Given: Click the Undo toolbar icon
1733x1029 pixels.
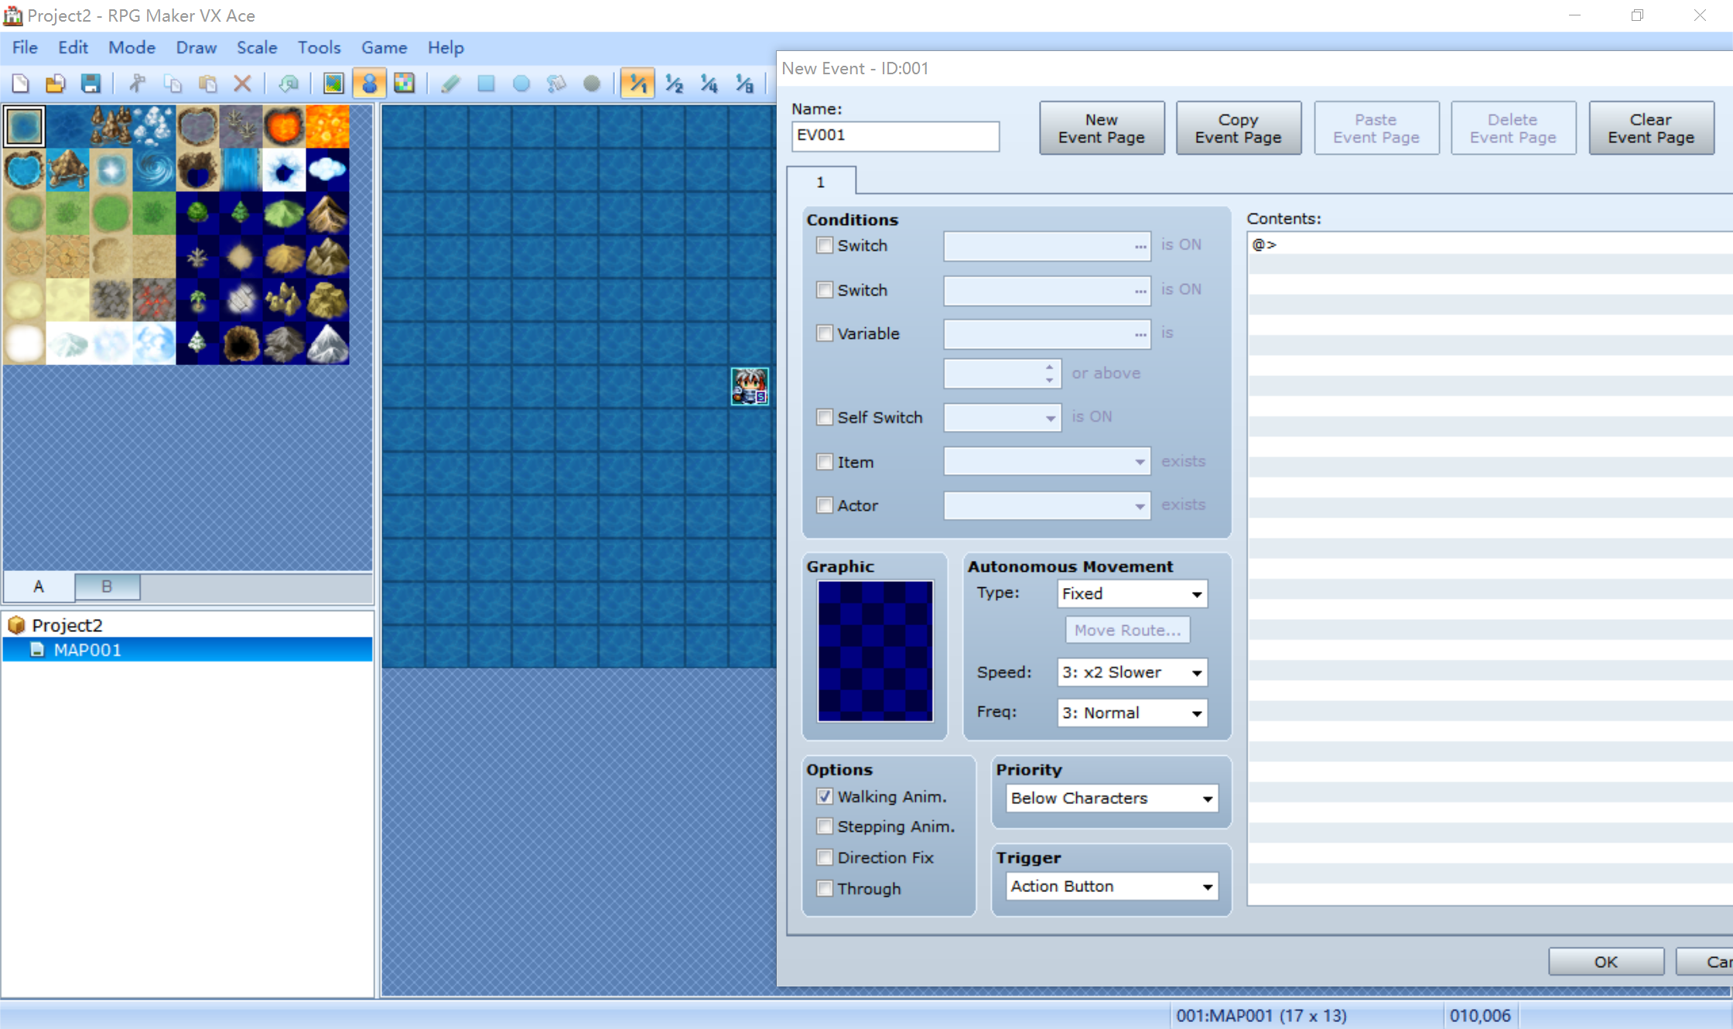Looking at the screenshot, I should tap(289, 84).
